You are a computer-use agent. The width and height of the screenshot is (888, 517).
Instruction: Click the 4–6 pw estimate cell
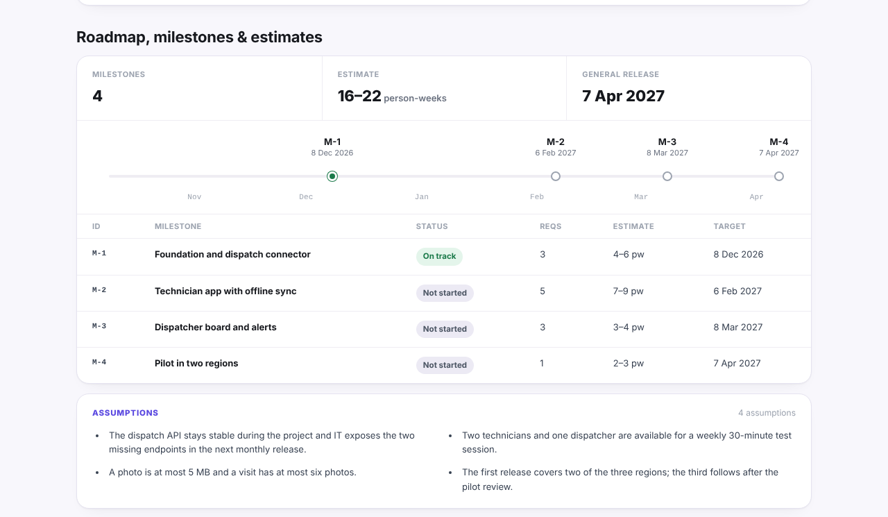click(629, 255)
